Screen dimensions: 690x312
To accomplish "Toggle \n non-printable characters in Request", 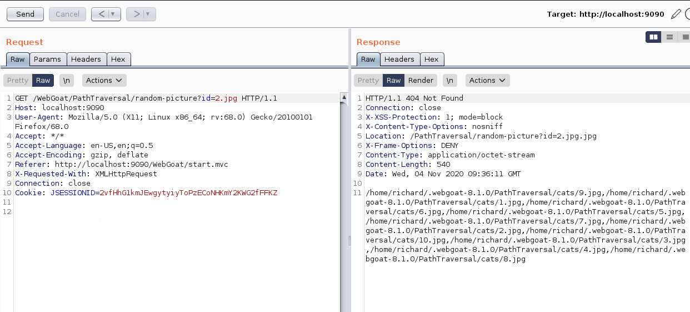I will pyautogui.click(x=67, y=80).
